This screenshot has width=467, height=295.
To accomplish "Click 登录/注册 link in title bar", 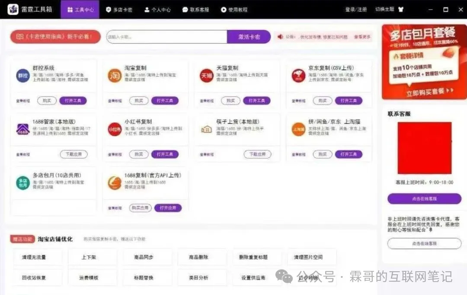I will [355, 9].
